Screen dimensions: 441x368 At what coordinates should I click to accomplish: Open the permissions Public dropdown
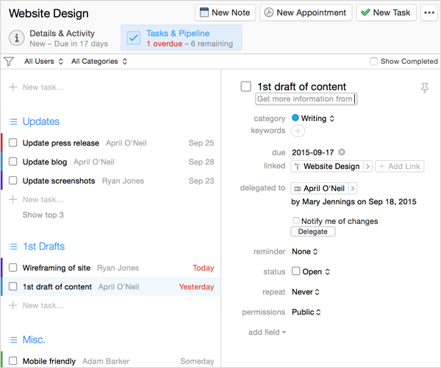coord(306,312)
